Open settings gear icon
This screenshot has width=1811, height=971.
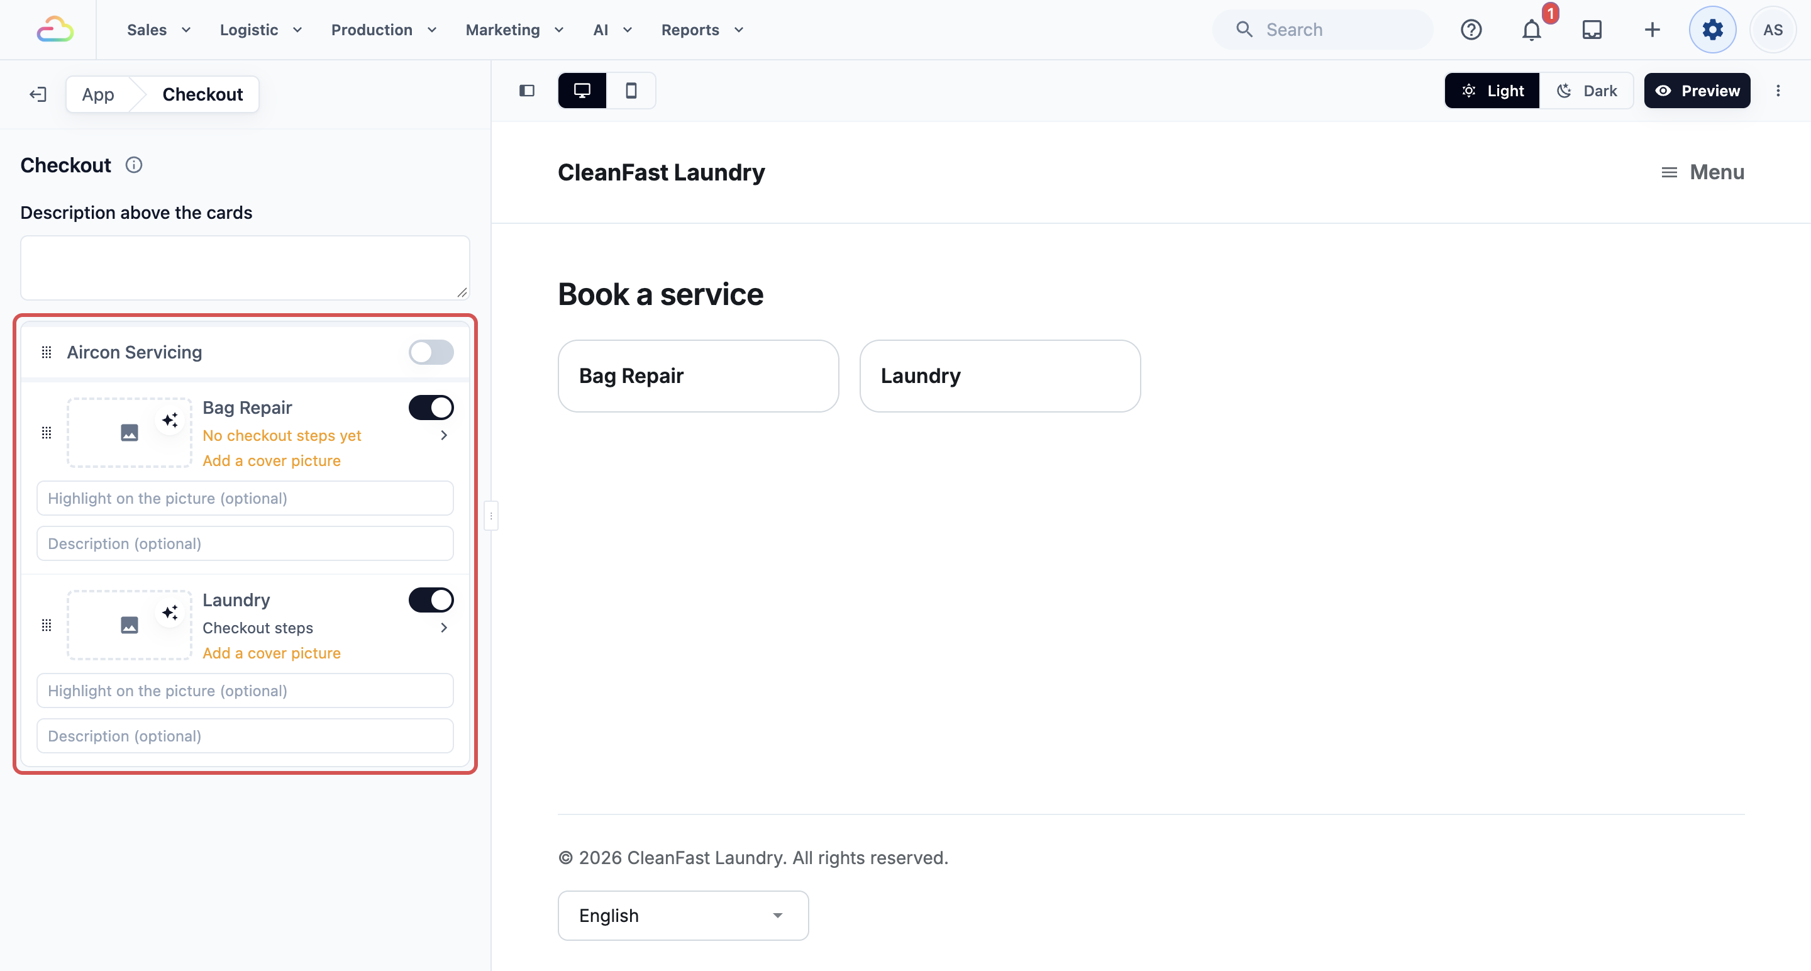pyautogui.click(x=1712, y=30)
